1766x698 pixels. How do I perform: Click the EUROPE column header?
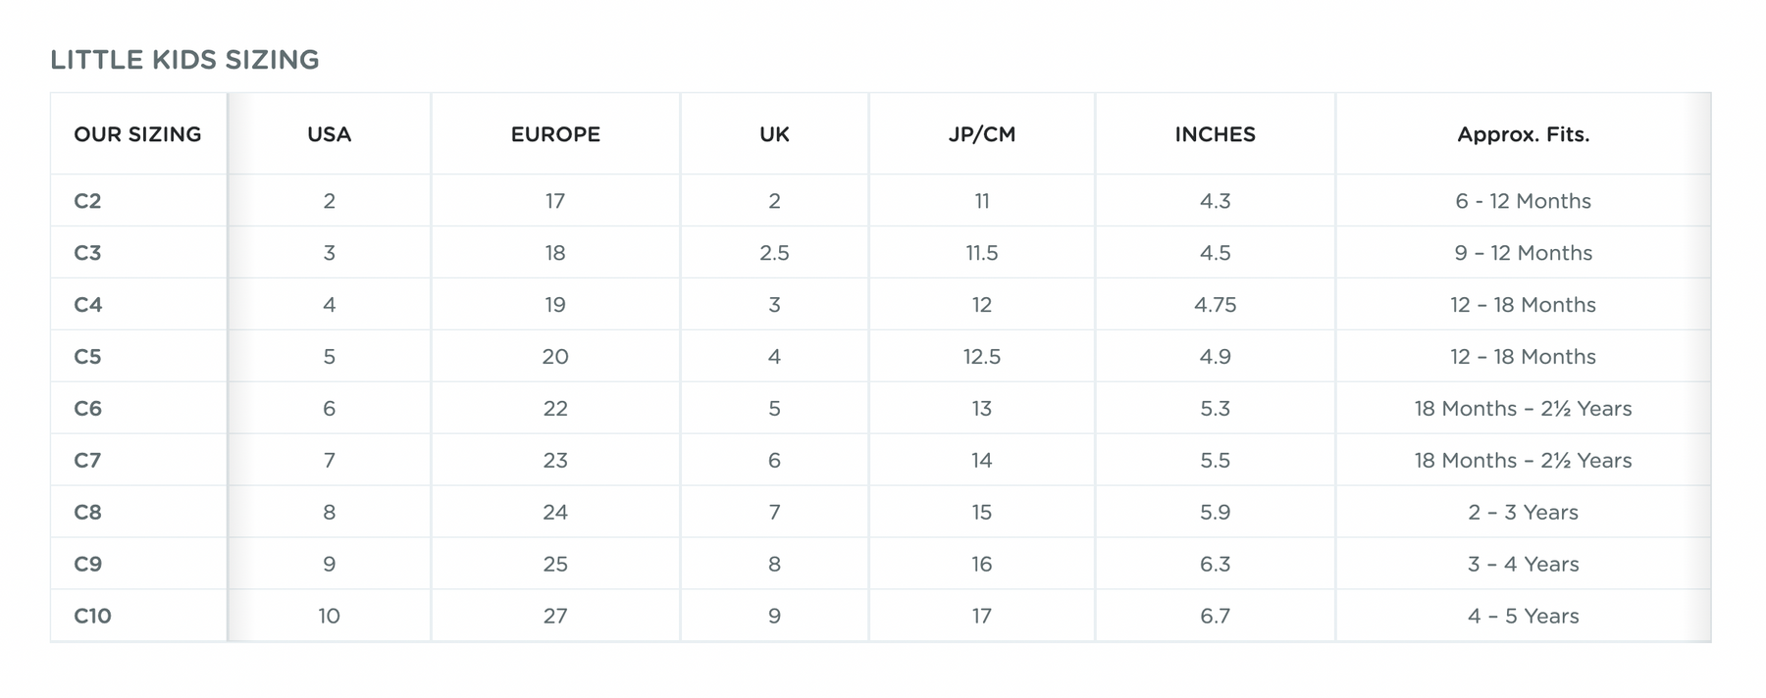tap(555, 134)
